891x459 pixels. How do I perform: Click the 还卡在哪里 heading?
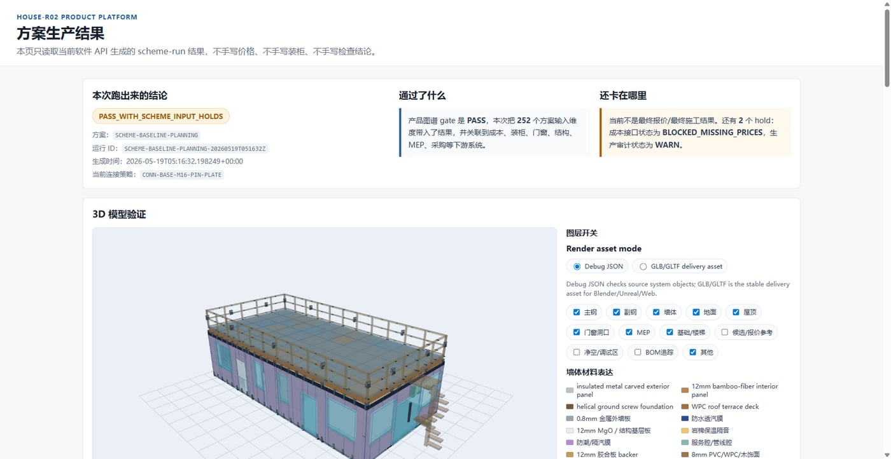(x=623, y=95)
